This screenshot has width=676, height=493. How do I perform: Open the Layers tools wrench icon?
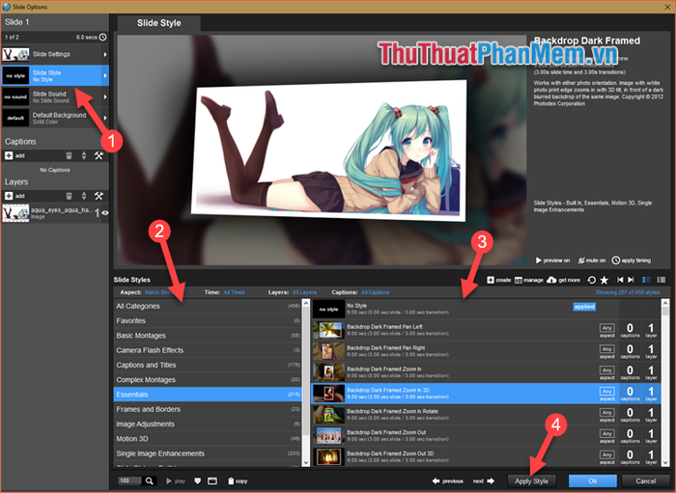[99, 196]
